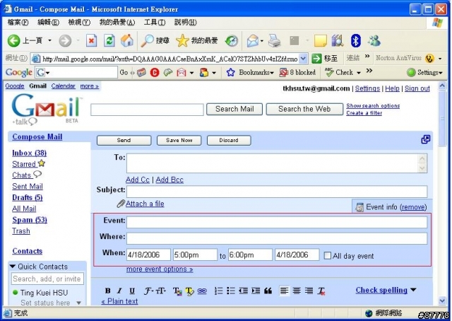
Task: Click the Remove formatting icon
Action: [x=321, y=291]
